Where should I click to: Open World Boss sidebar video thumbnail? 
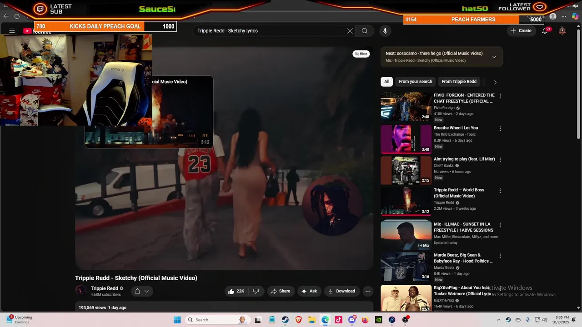[x=406, y=201]
